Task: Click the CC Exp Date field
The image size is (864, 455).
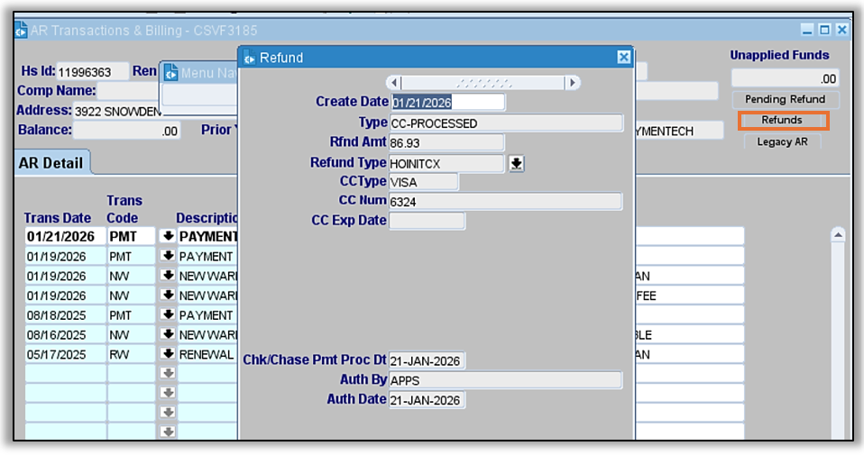Action: coord(427,221)
